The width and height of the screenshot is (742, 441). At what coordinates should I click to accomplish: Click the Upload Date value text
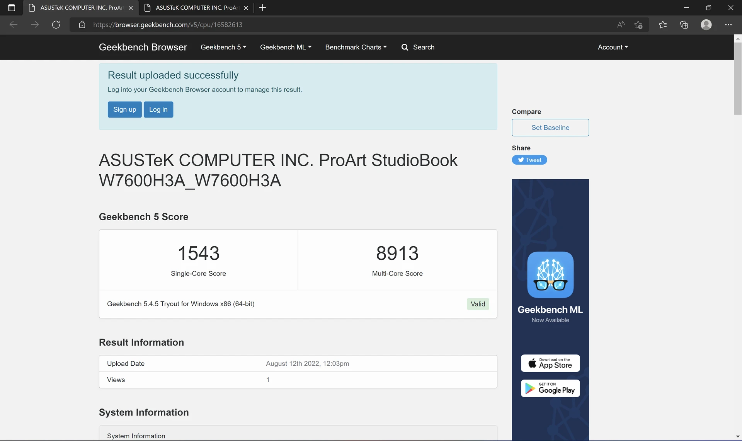[308, 364]
